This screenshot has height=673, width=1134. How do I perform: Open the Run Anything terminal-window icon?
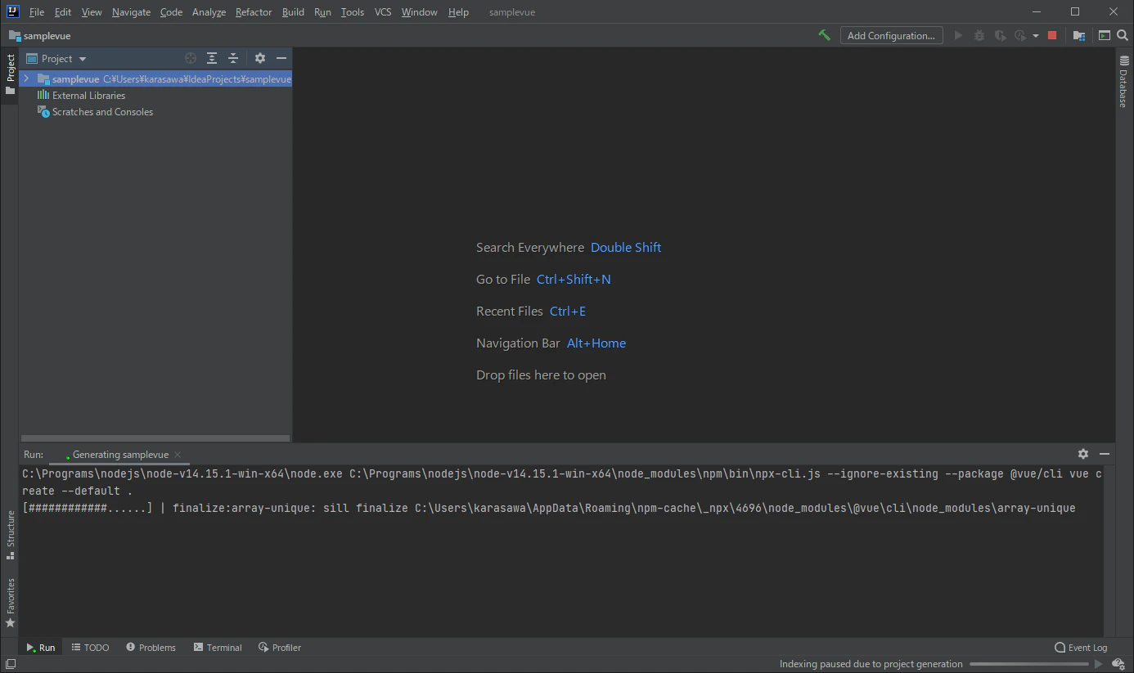[x=1105, y=35]
